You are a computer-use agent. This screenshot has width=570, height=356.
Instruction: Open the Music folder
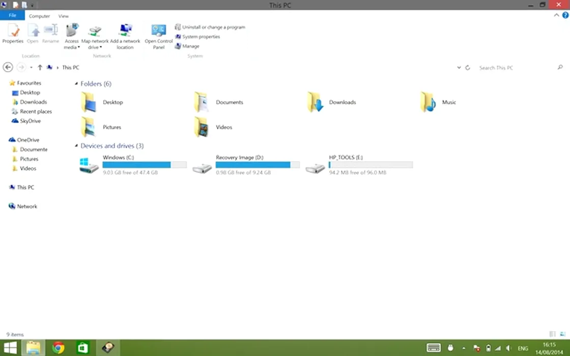click(429, 102)
